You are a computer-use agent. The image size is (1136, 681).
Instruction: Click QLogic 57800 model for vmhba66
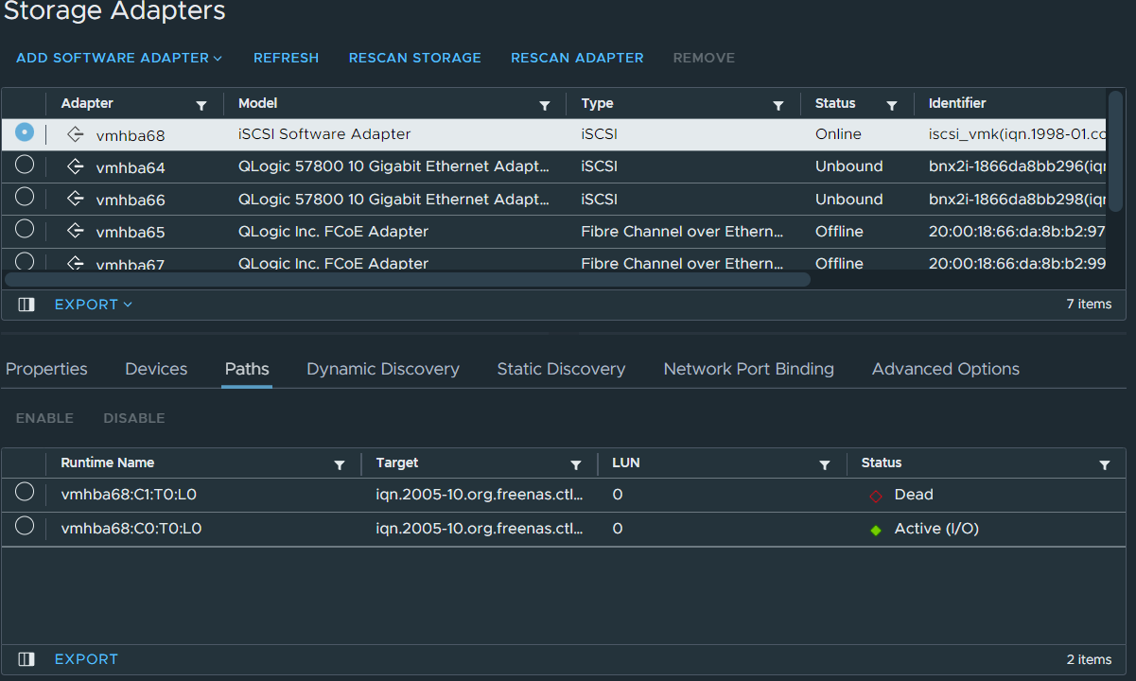pos(393,200)
